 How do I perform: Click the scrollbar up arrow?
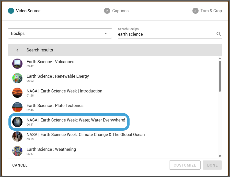(x=220, y=59)
